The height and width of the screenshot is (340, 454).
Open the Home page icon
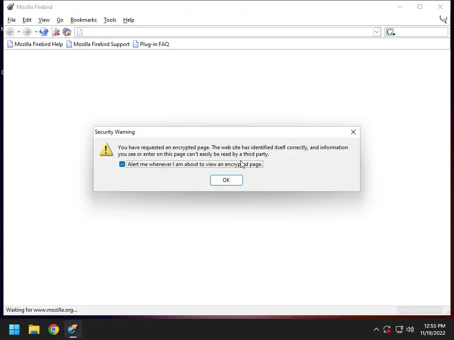67,32
